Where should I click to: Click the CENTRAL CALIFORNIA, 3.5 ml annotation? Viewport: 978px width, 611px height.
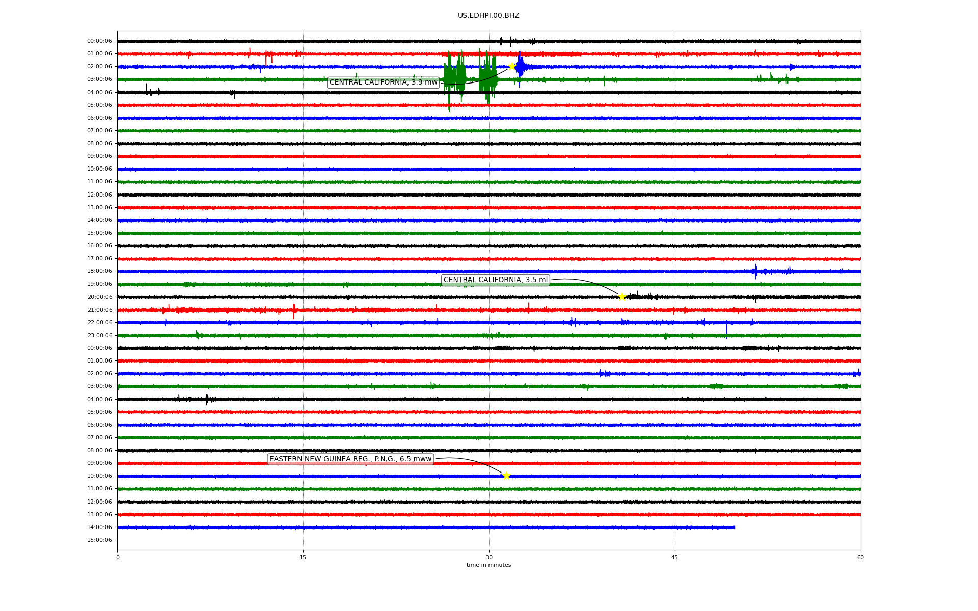[x=495, y=280]
